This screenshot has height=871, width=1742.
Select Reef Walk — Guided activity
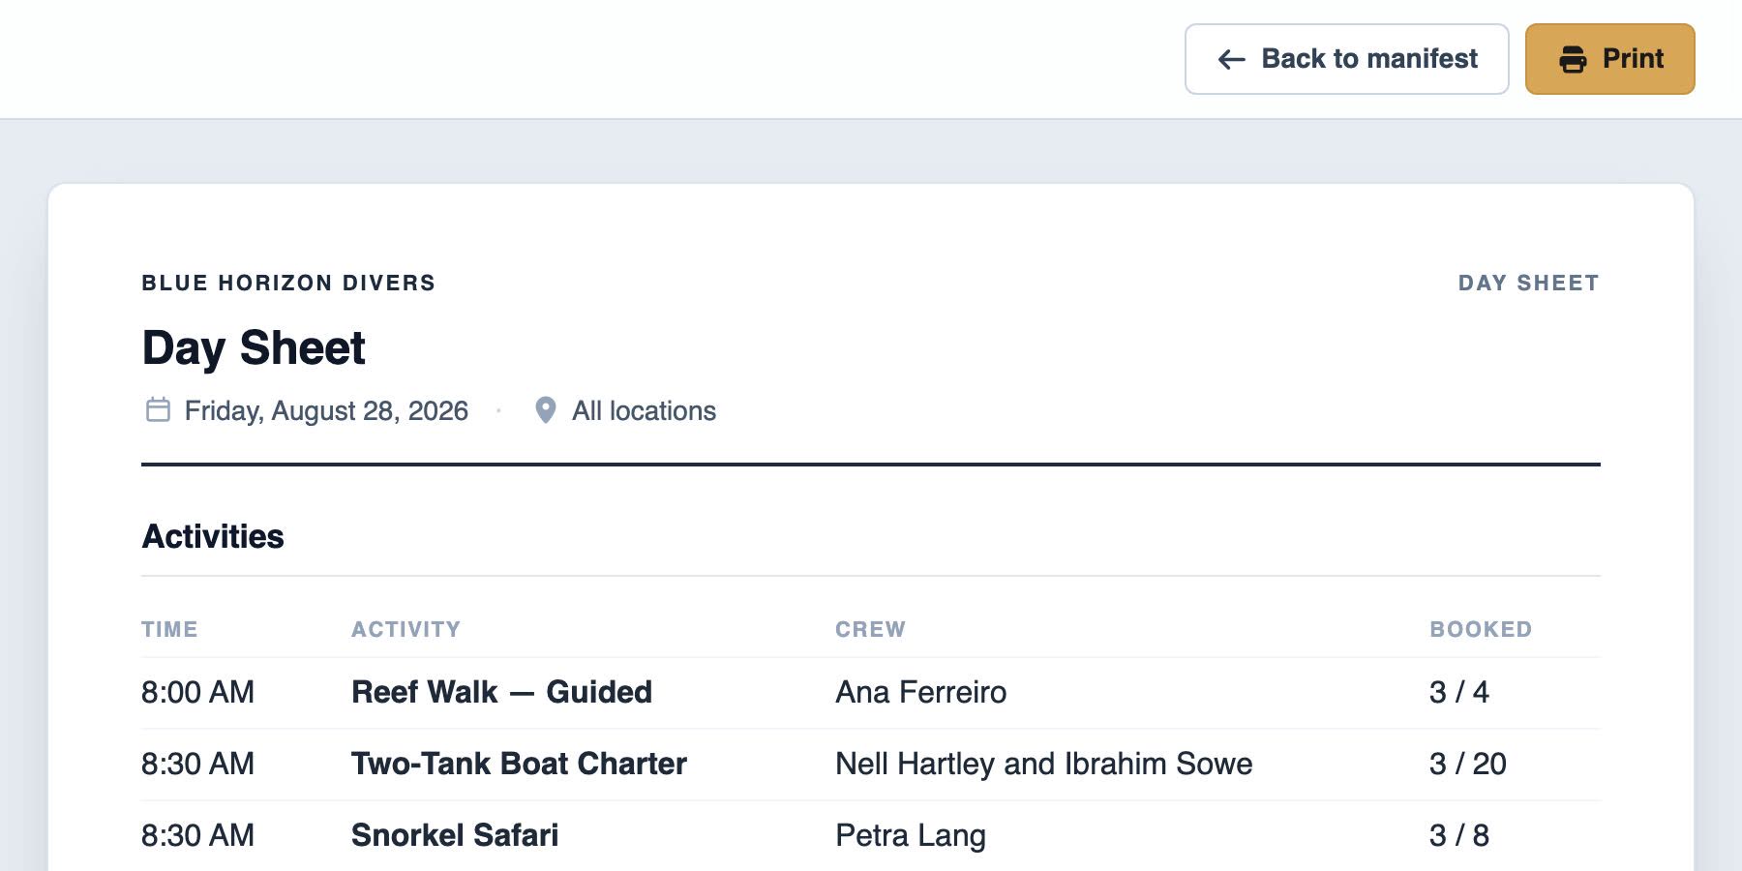[x=501, y=692]
